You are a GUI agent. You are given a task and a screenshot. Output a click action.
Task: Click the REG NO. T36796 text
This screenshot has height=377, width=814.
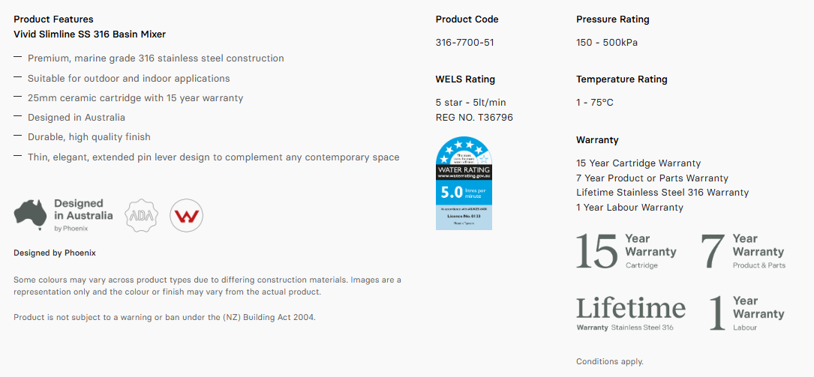coord(474,117)
